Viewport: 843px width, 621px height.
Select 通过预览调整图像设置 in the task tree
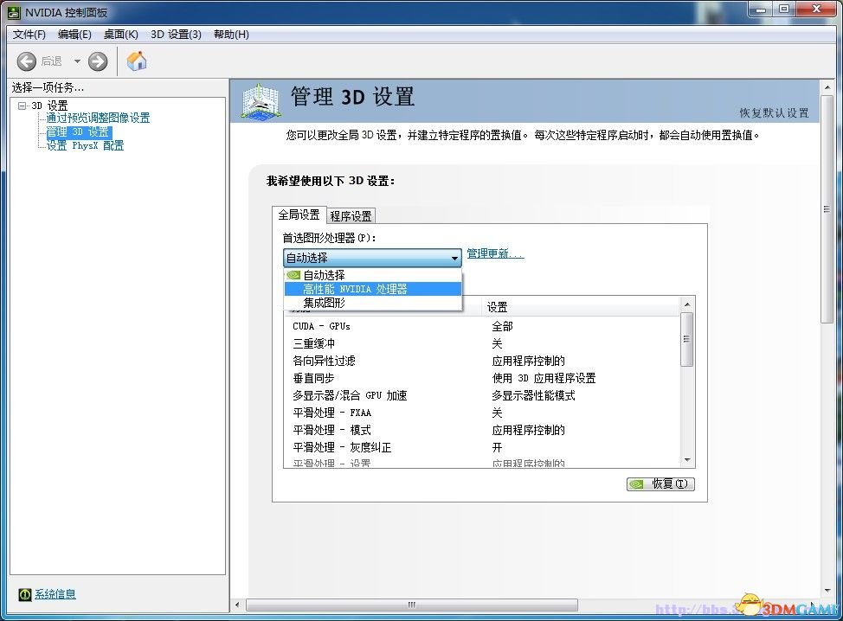coord(98,118)
